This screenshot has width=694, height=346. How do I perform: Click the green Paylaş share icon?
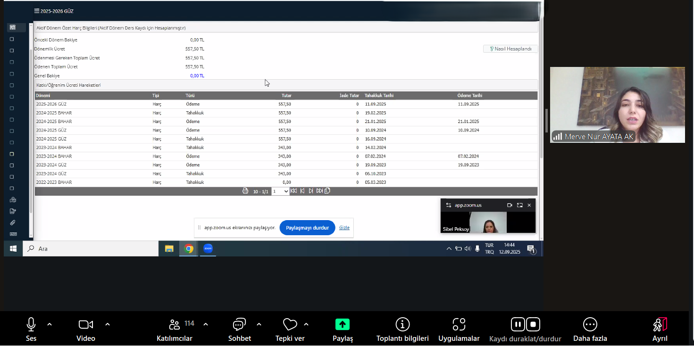[343, 325]
